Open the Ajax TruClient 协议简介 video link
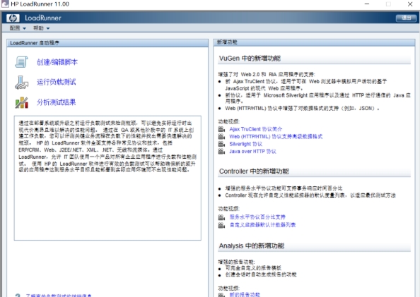The height and width of the screenshot is (297, 420). tap(255, 129)
